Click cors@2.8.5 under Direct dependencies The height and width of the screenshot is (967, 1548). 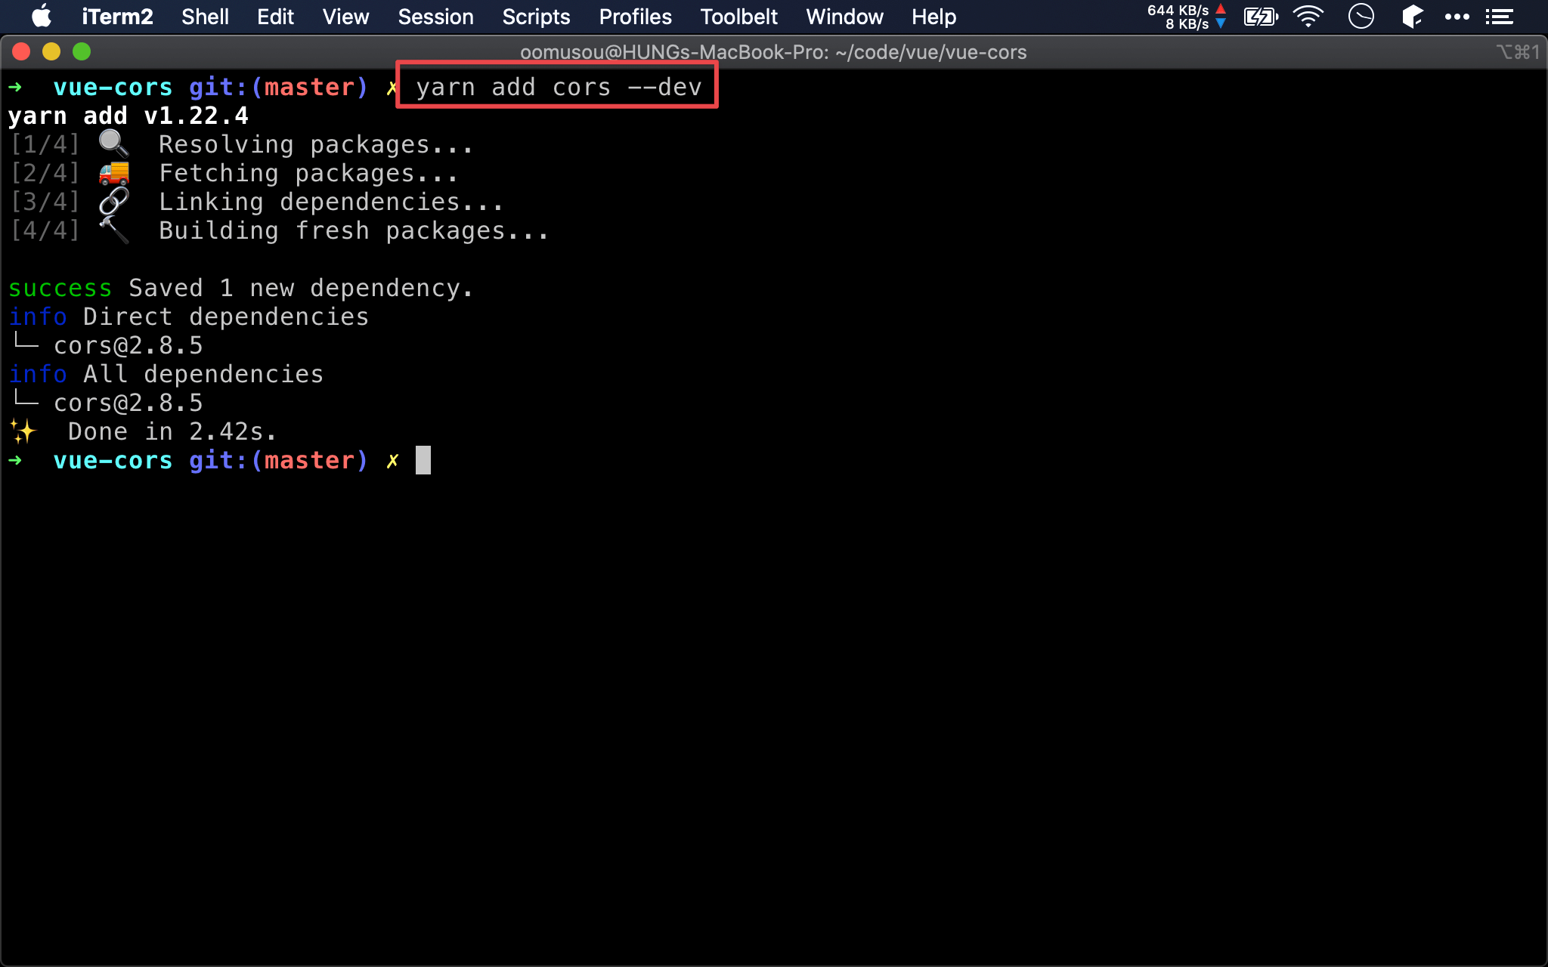(128, 345)
